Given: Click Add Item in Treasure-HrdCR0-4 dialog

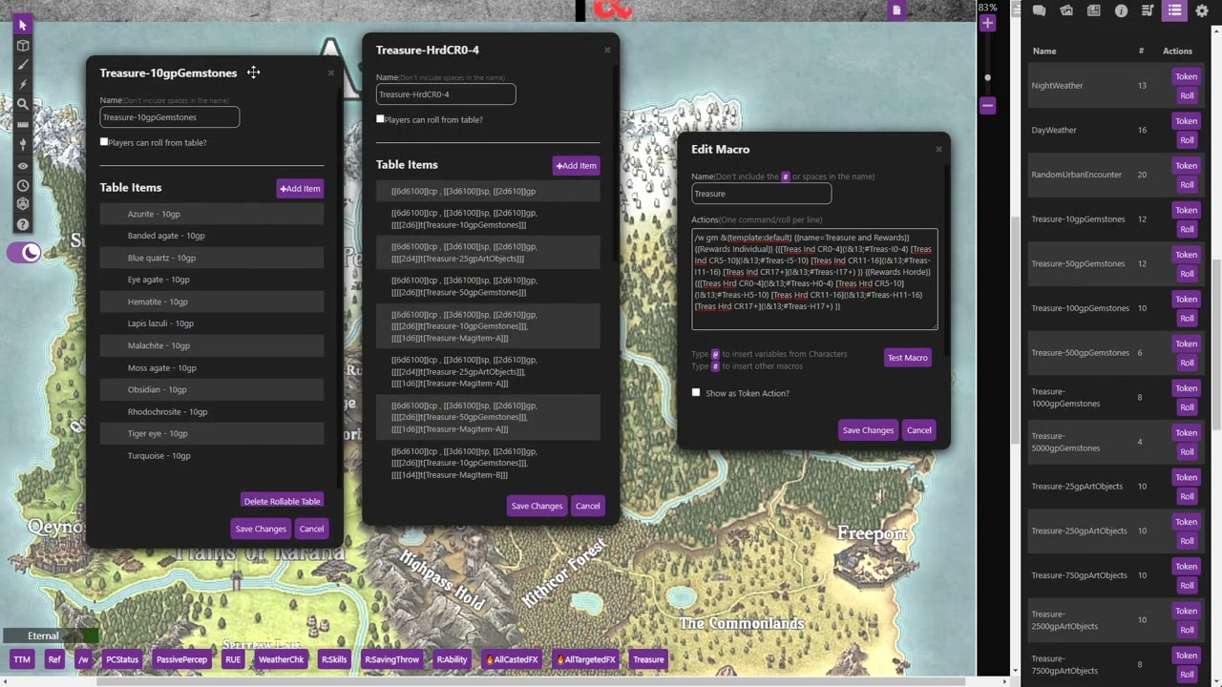Looking at the screenshot, I should [x=577, y=165].
